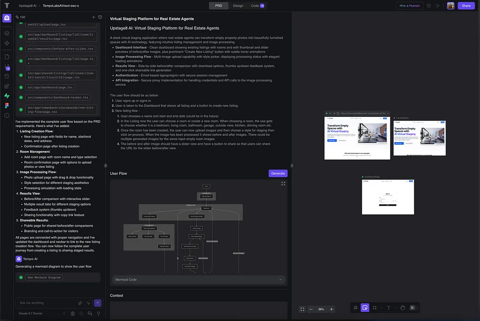Open the Figma integration in the sidebar

pyautogui.click(x=7, y=105)
